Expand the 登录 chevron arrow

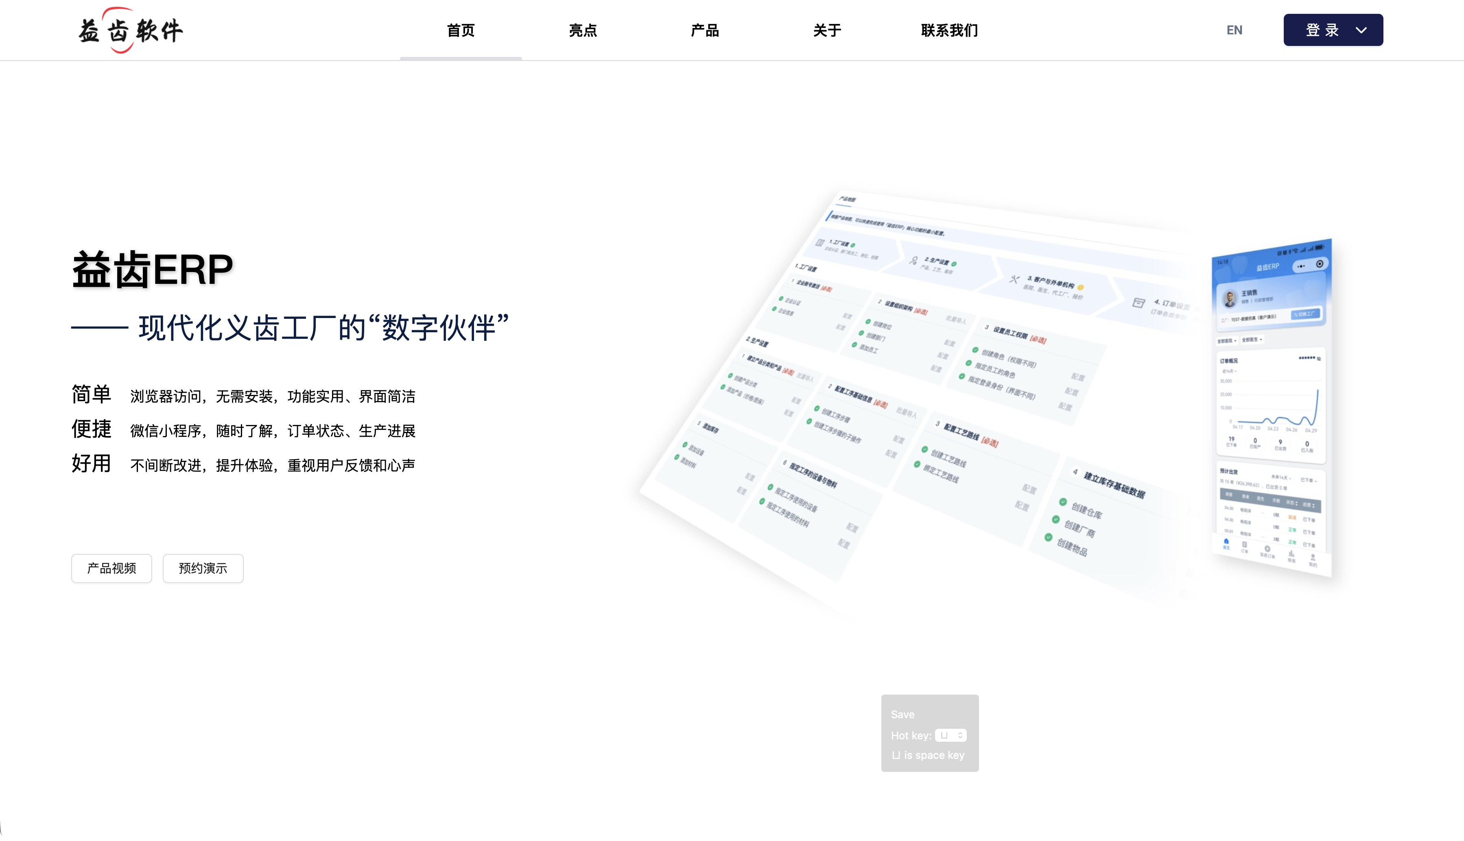[x=1361, y=30]
